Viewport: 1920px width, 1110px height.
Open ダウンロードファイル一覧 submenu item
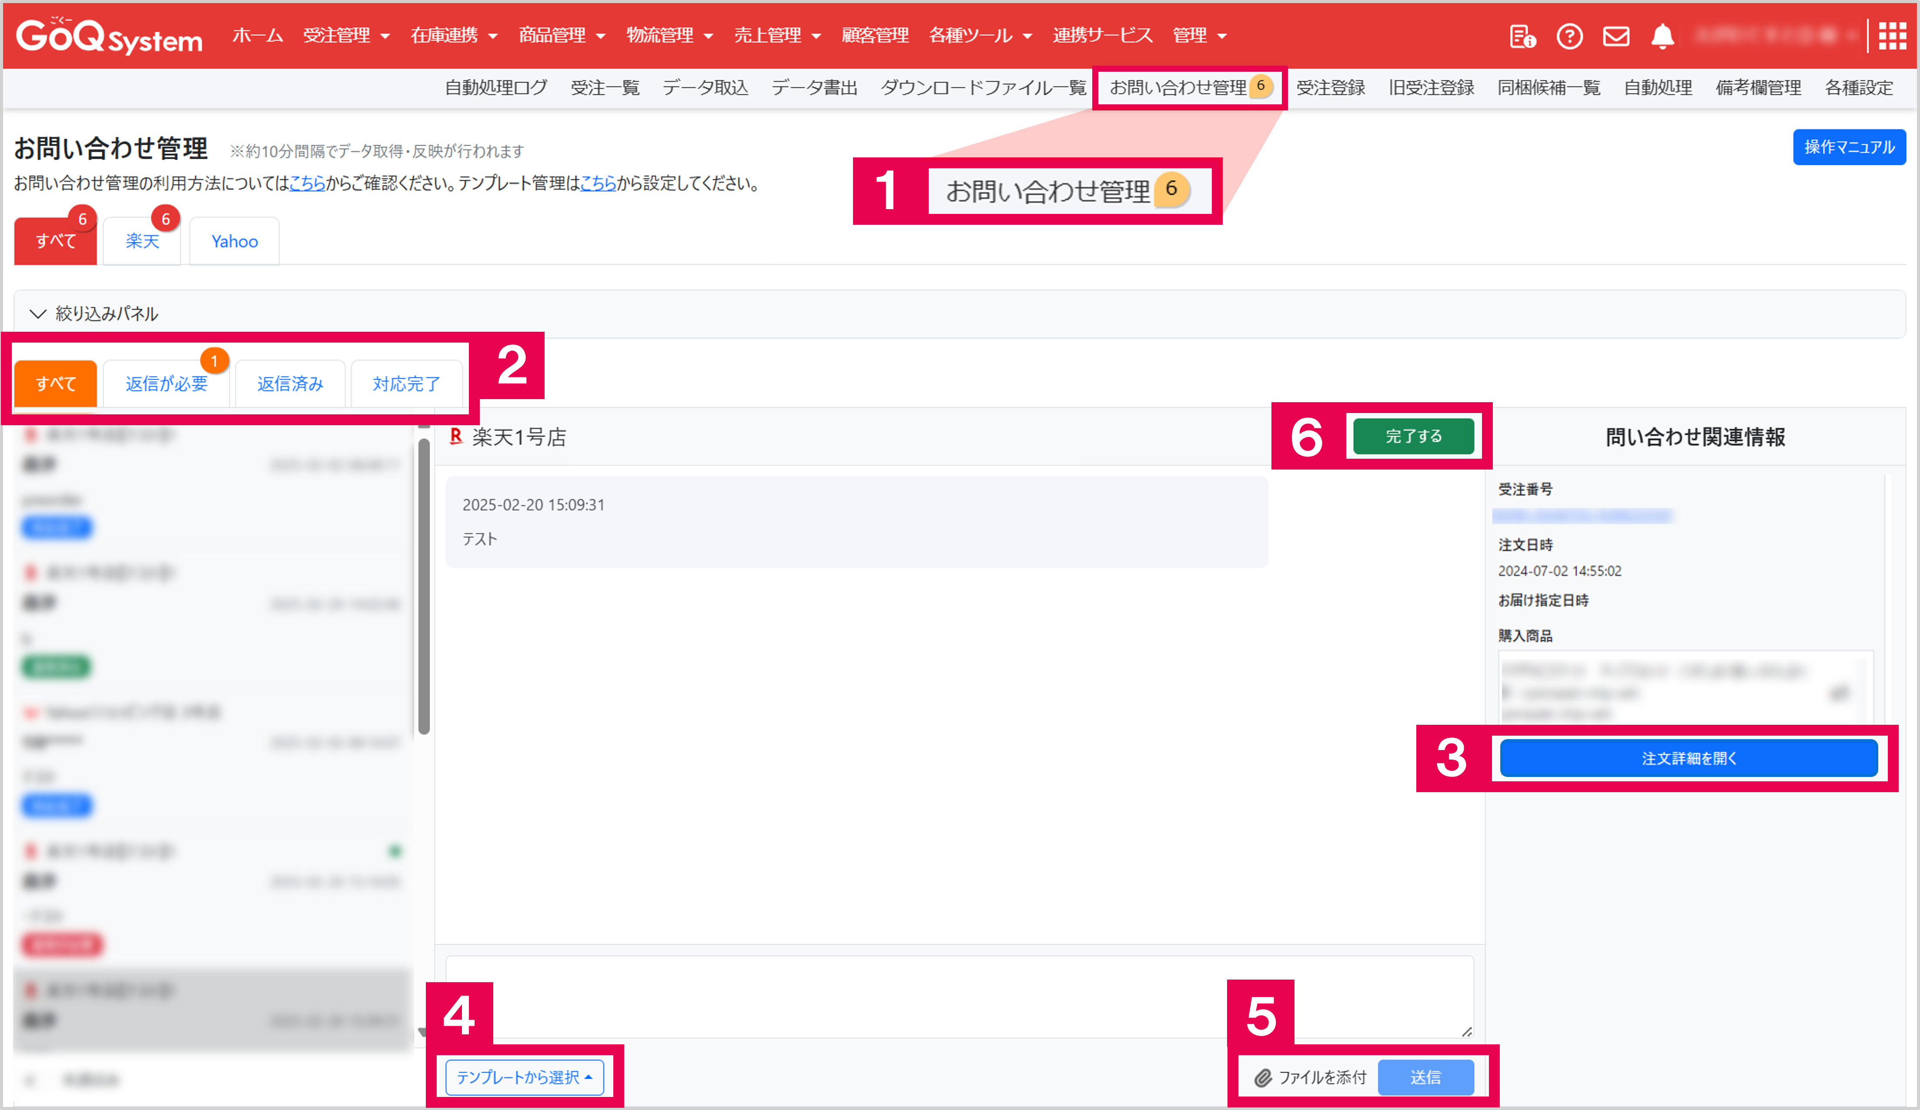983,87
